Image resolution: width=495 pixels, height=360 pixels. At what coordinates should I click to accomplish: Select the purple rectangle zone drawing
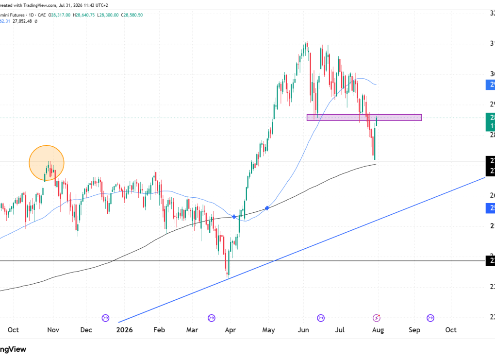(364, 118)
